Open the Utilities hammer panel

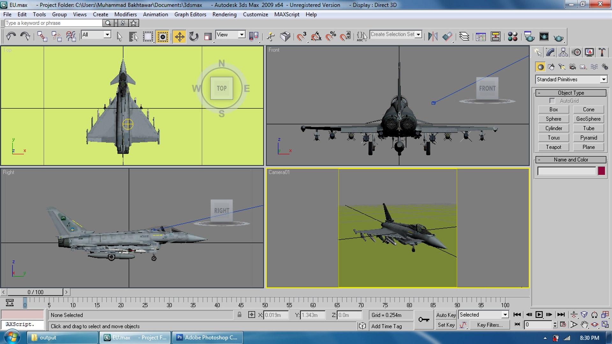[602, 52]
